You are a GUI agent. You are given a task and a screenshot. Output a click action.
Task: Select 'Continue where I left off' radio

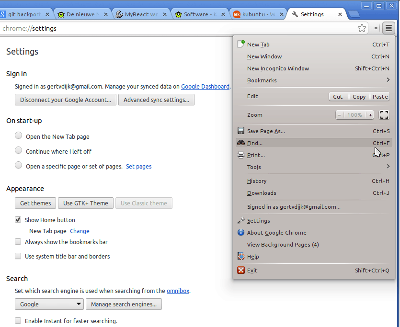(x=18, y=150)
